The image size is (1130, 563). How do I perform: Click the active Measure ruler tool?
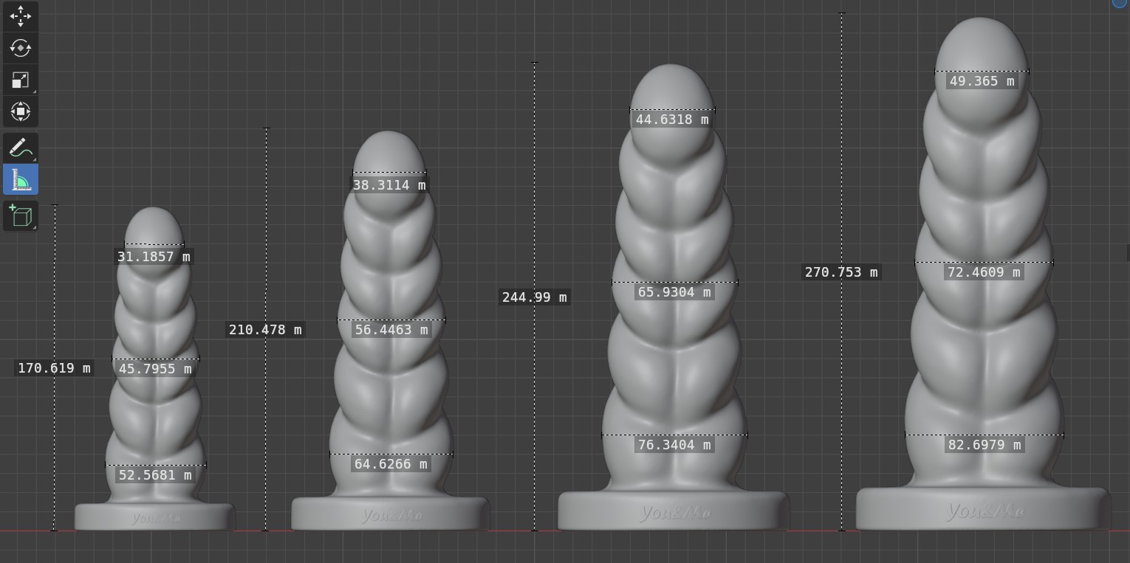20,180
